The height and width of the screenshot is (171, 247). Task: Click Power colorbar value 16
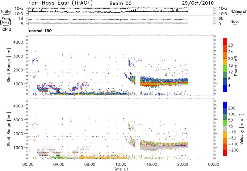pos(230,65)
